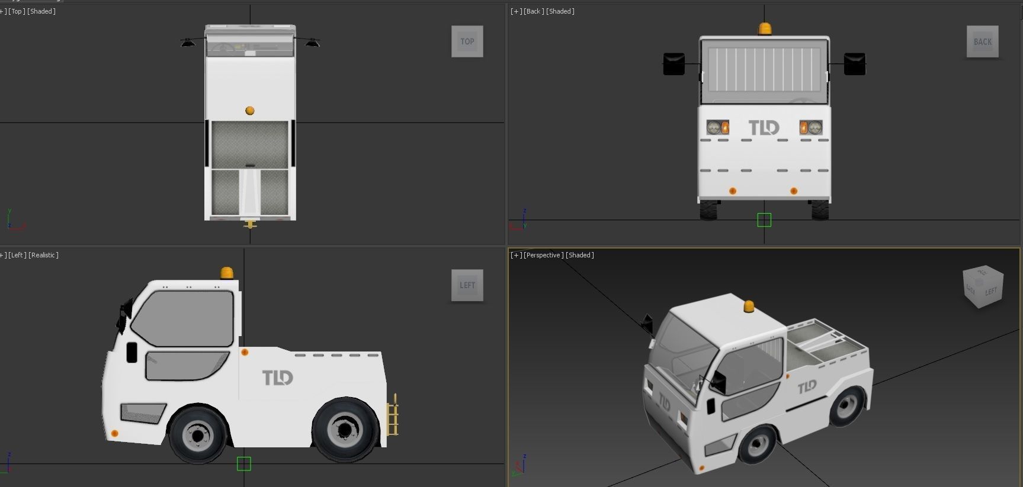Open the [Realistic] shading menu
The height and width of the screenshot is (487, 1023).
(44, 255)
